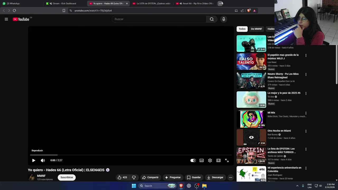Image resolution: width=338 pixels, height=190 pixels.
Task: Open the Windows Start menu
Action: [x=134, y=186]
